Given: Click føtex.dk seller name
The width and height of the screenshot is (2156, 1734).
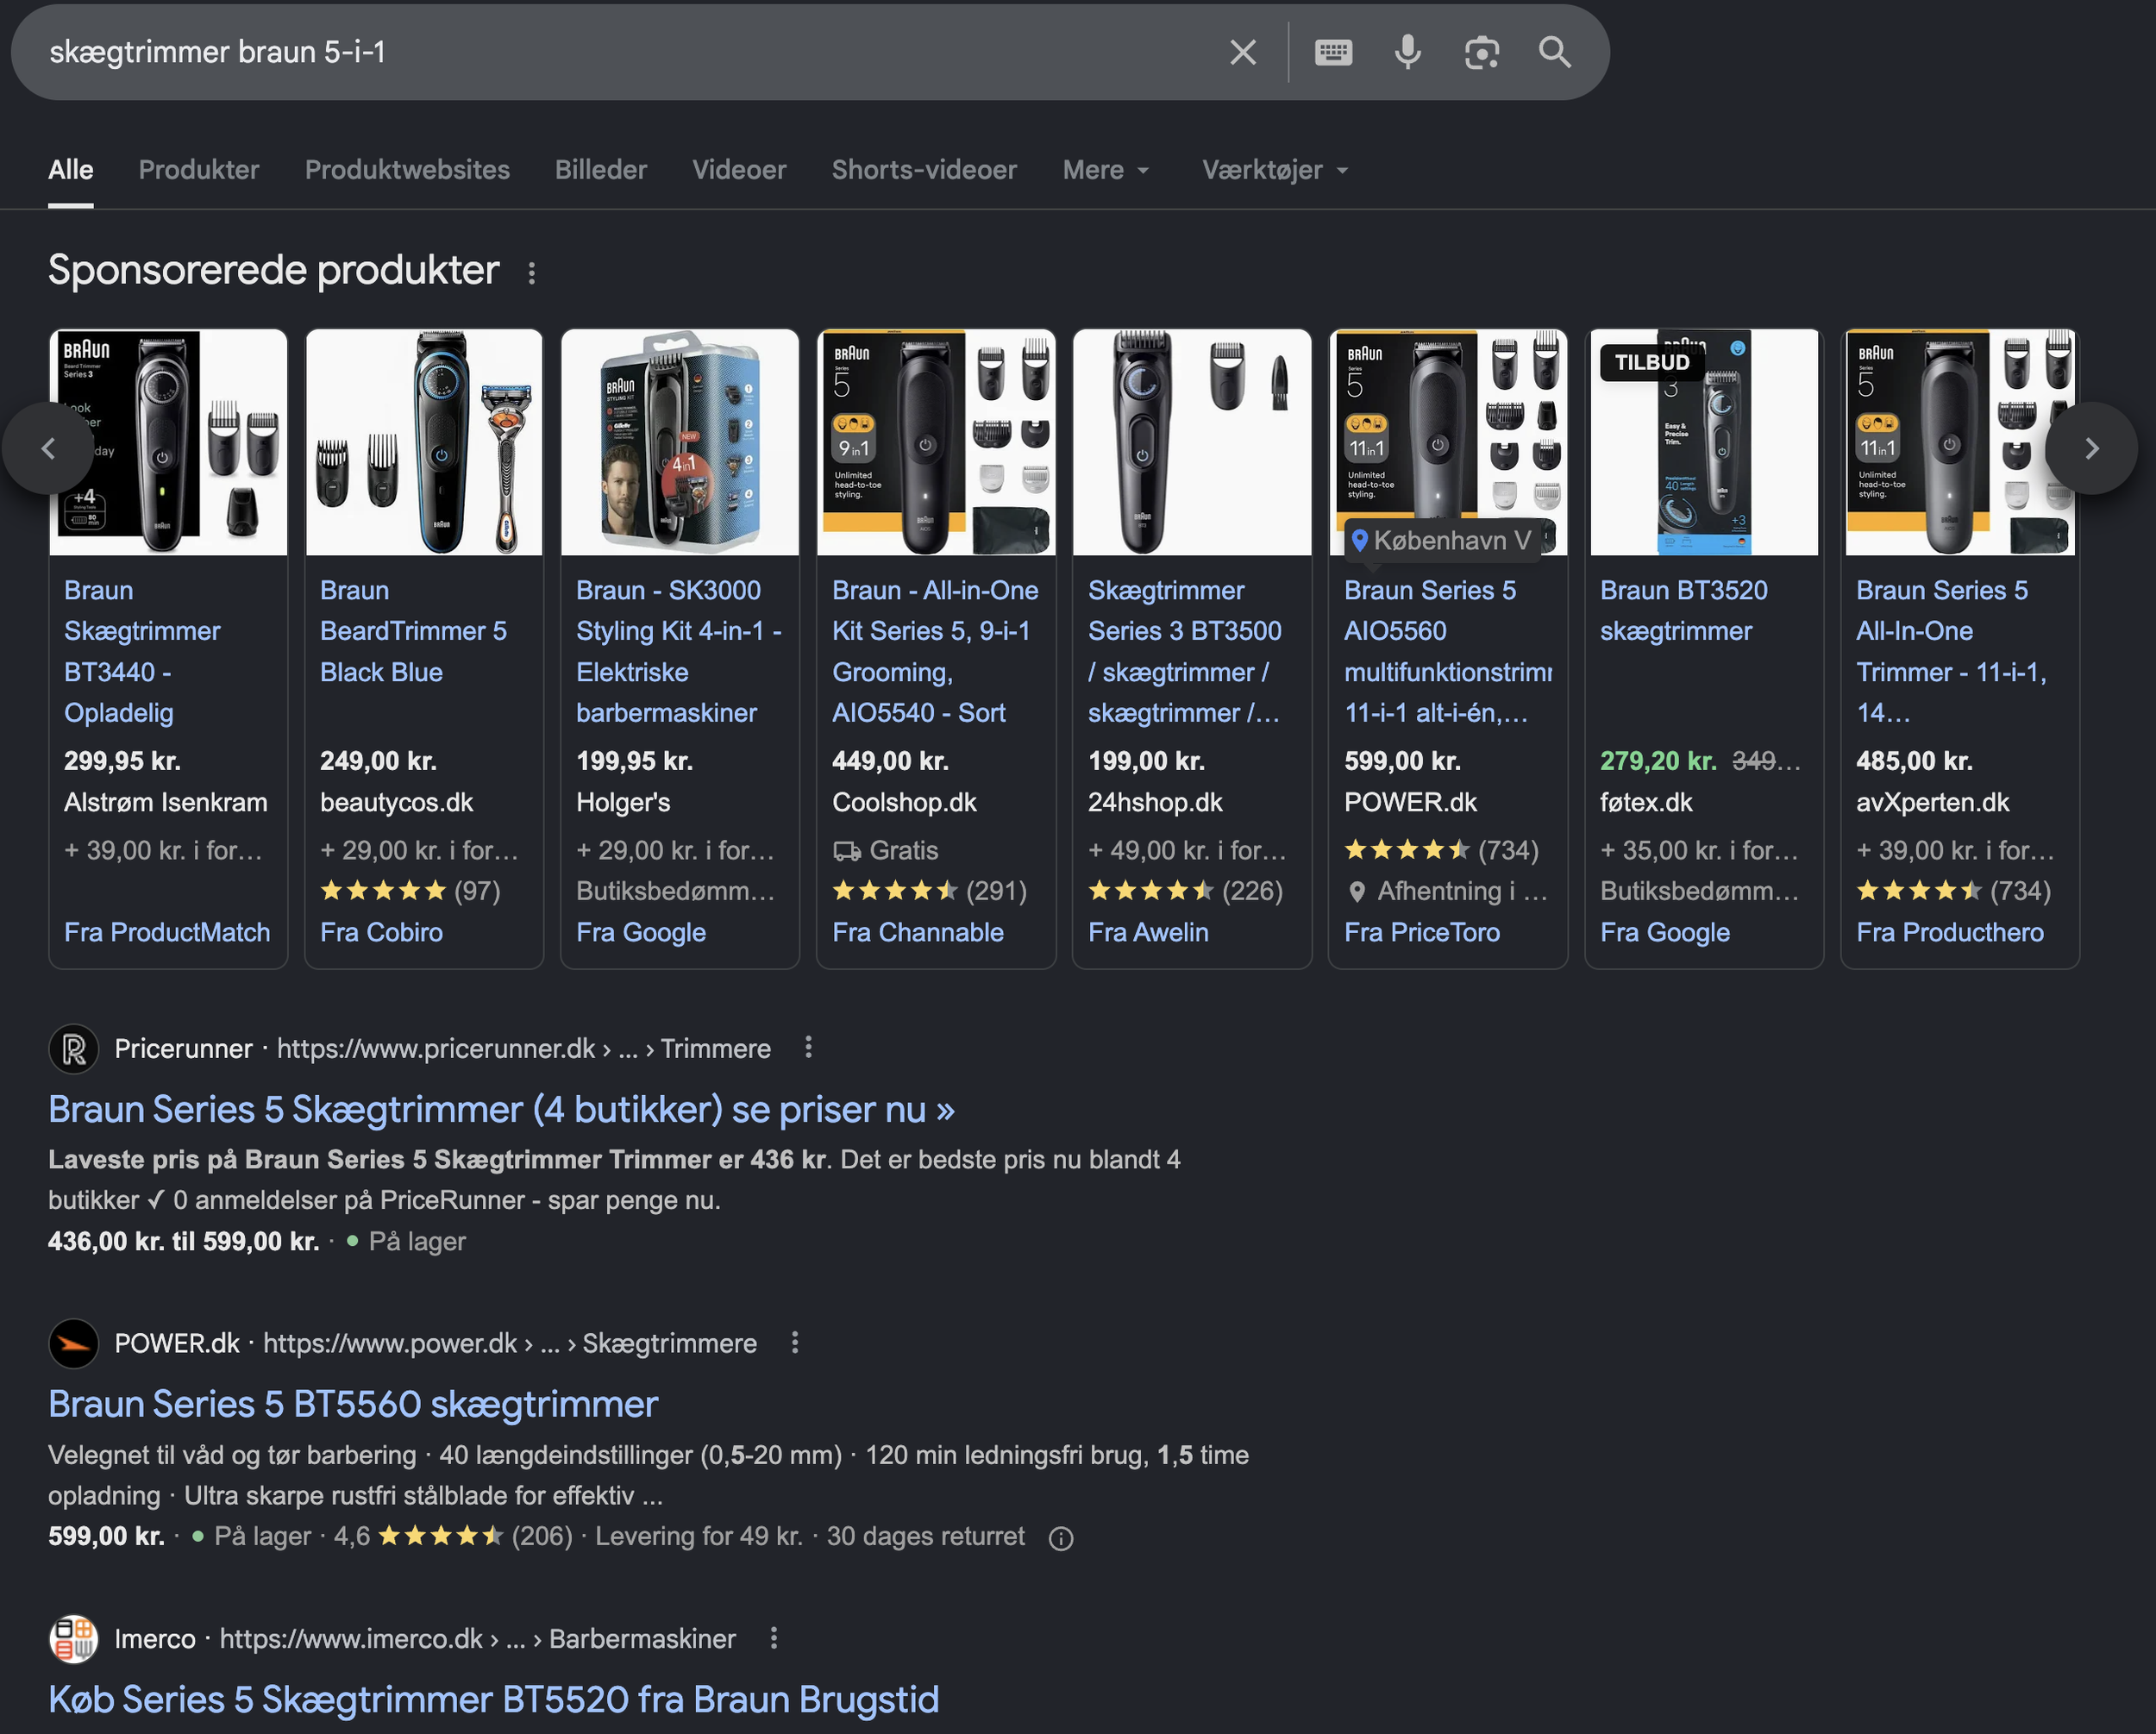Looking at the screenshot, I should point(1646,802).
